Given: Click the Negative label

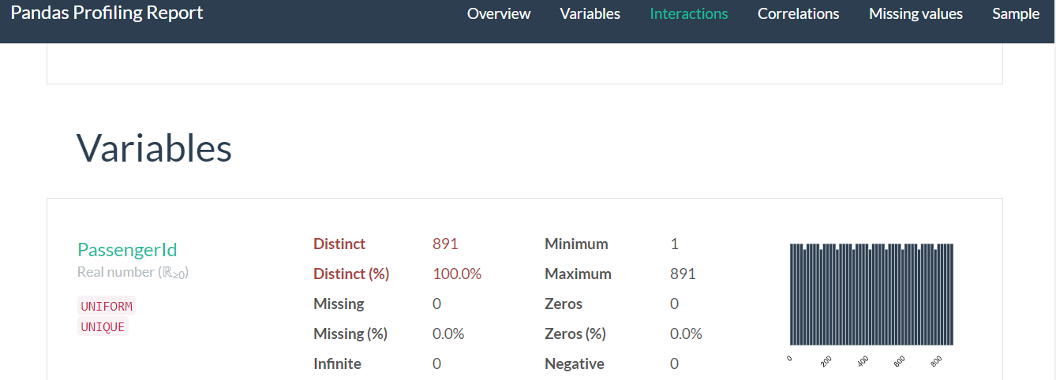Looking at the screenshot, I should [575, 363].
